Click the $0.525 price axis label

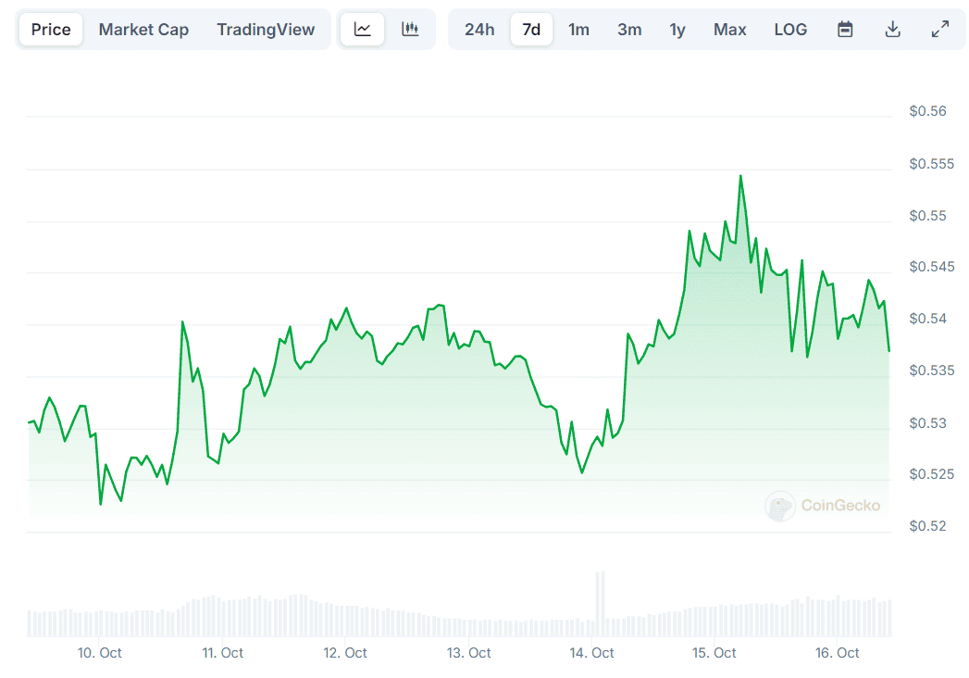(x=931, y=474)
